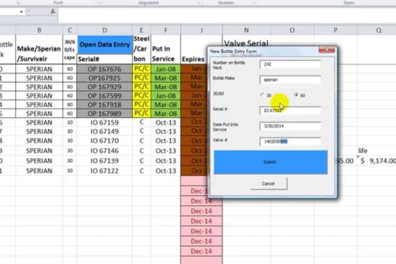Click the Put In Service header cell

tap(166, 50)
